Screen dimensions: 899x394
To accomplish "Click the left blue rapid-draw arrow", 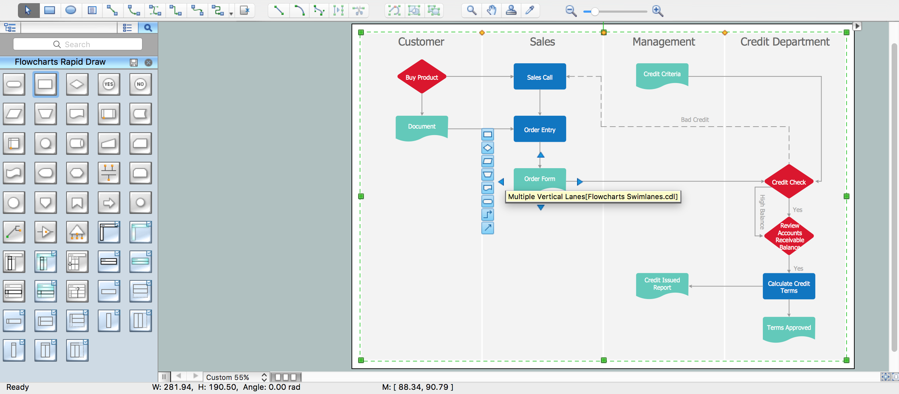I will (501, 182).
